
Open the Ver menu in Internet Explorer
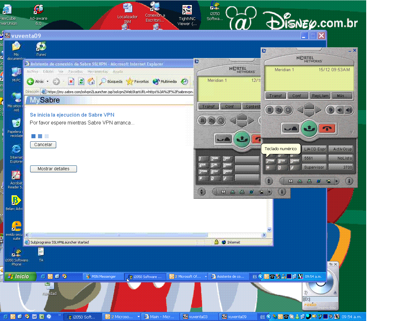coord(61,72)
